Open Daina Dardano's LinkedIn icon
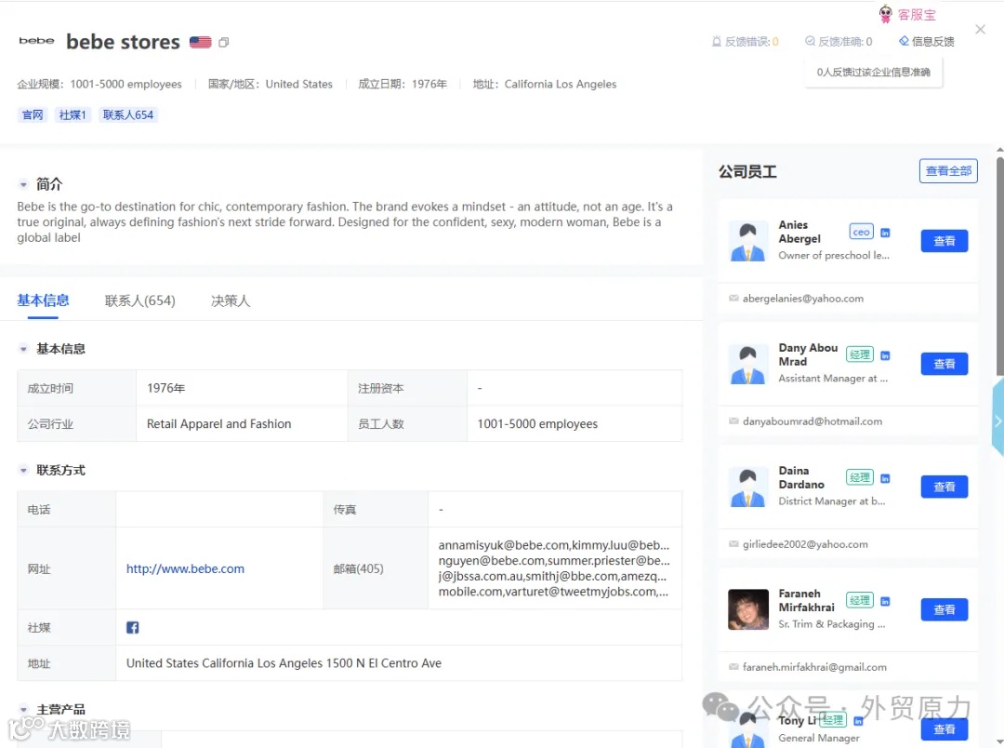 coord(886,479)
